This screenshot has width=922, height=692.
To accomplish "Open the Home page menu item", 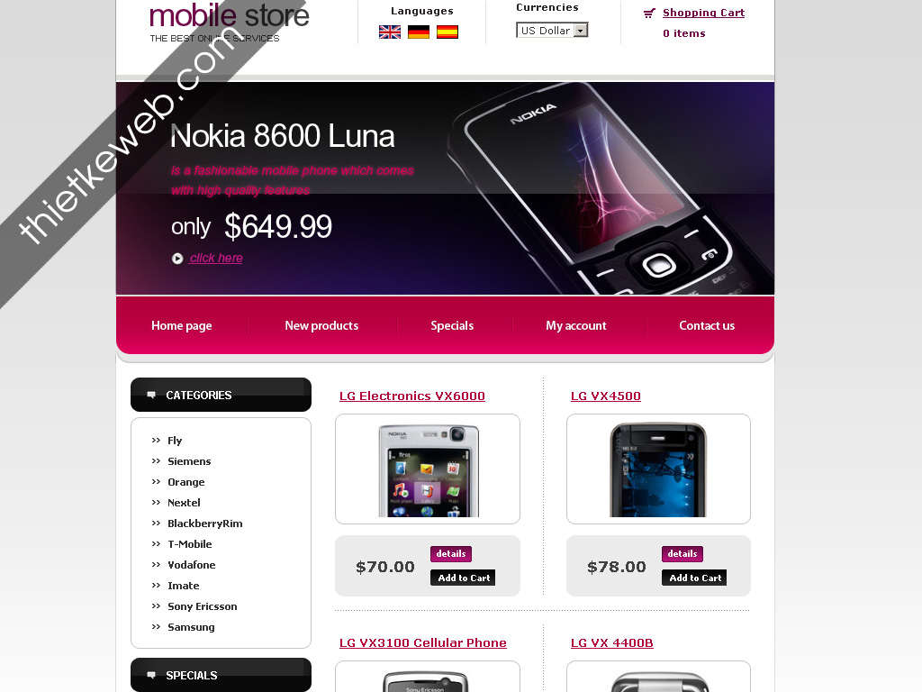I will tap(182, 325).
